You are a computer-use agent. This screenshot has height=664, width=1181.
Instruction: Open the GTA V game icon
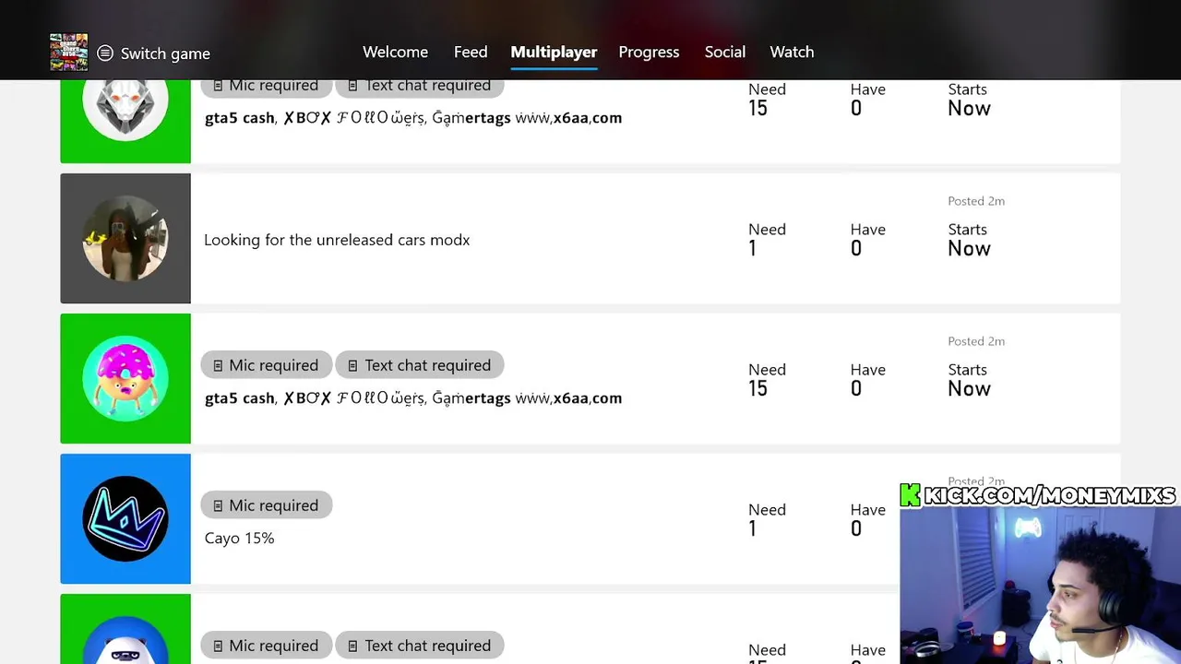(x=69, y=53)
